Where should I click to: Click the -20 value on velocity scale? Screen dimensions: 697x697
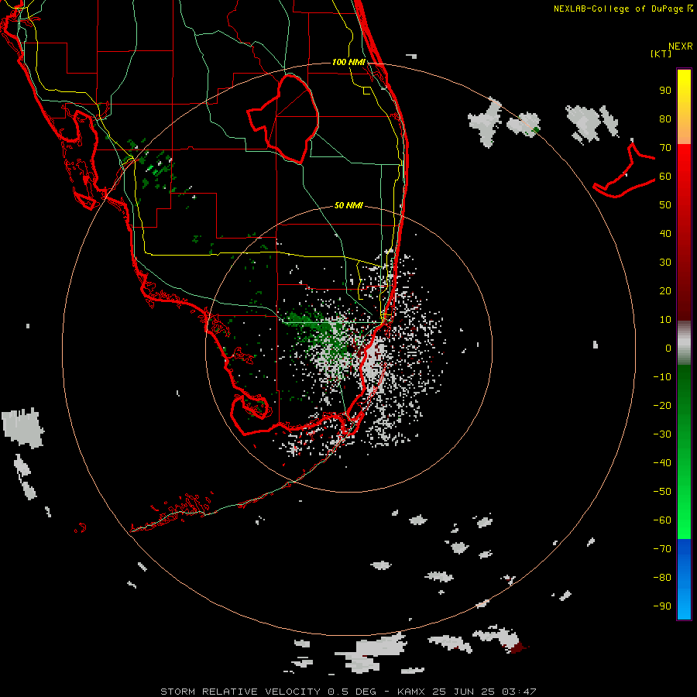click(662, 406)
